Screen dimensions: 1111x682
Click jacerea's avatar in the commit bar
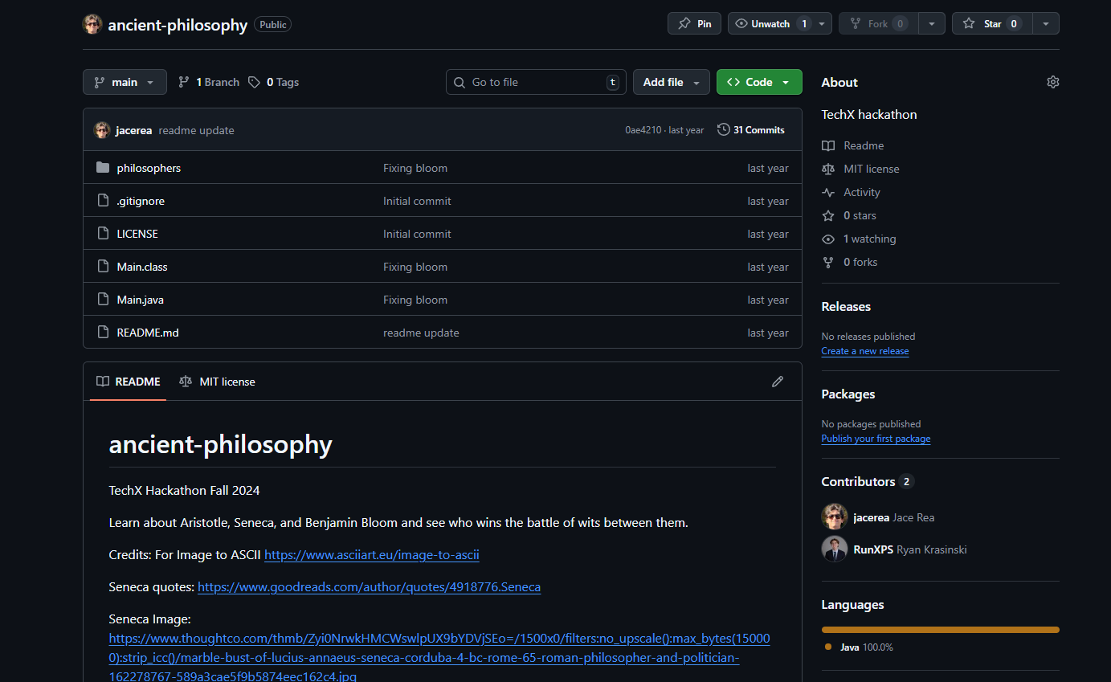pos(102,130)
